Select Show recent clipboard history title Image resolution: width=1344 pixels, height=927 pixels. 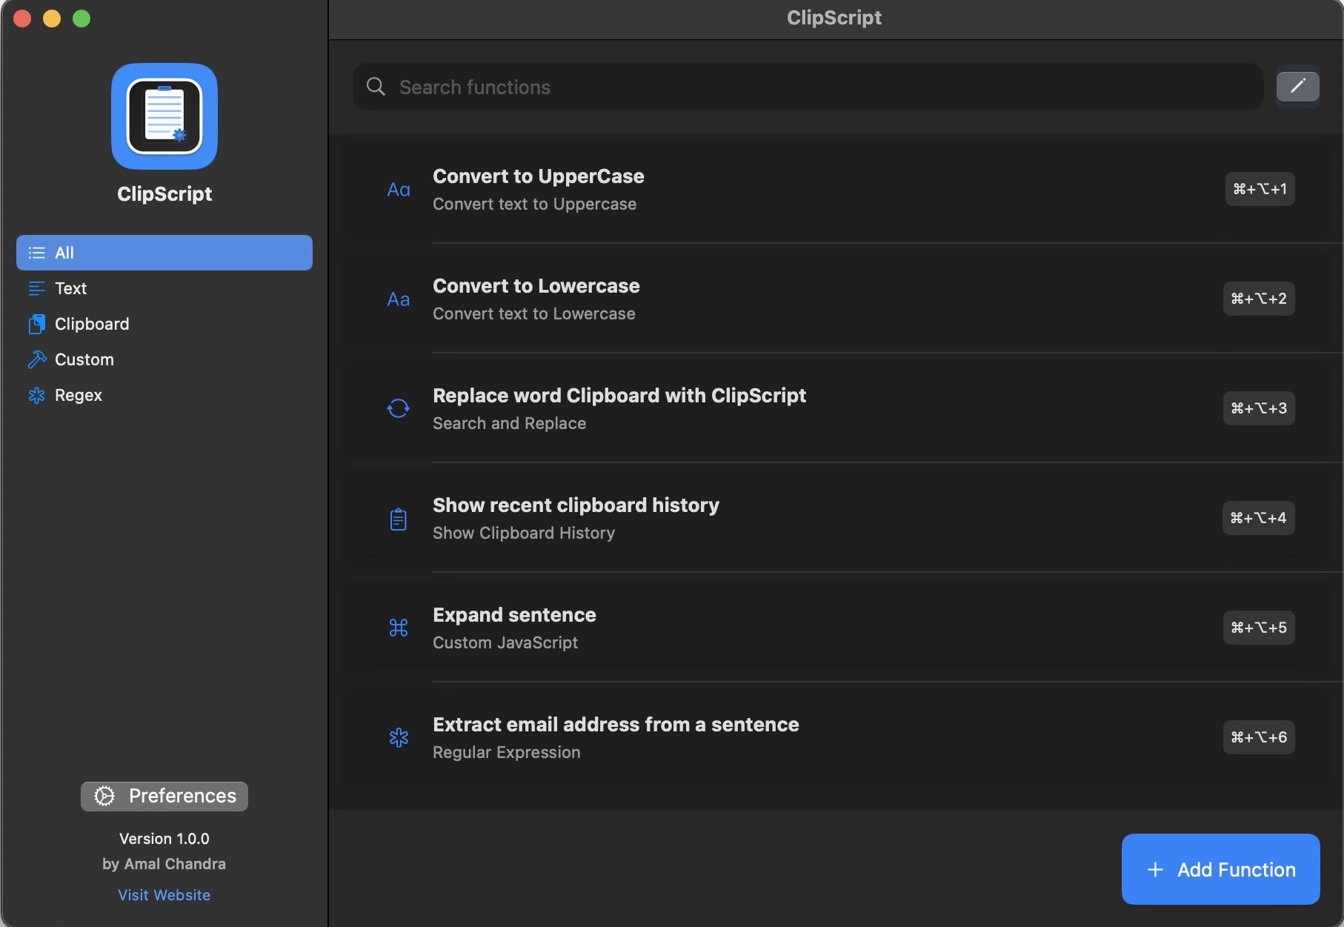point(576,505)
